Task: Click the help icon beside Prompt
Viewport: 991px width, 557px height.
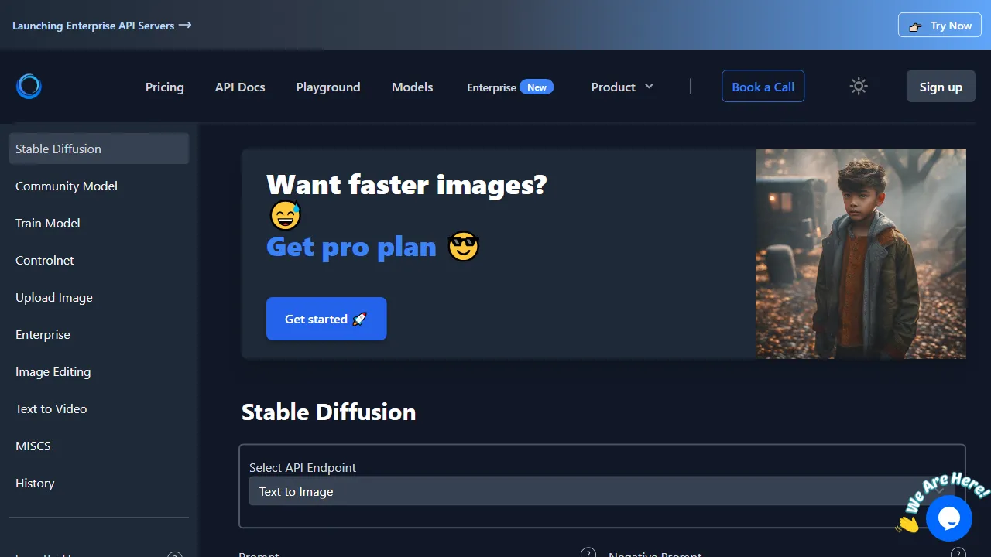Action: (588, 552)
